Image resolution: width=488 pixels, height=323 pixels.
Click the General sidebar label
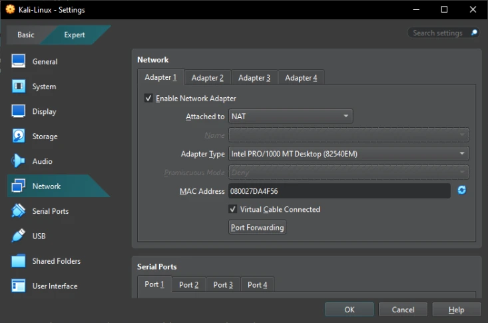click(x=45, y=62)
